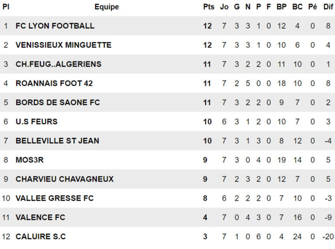This screenshot has height=249, width=335.
Task: Click the BC column header
Action: coord(297,7)
